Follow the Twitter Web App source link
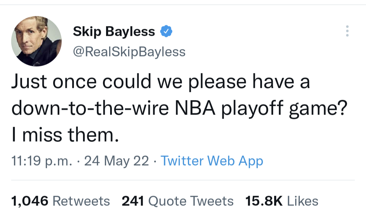 click(212, 161)
